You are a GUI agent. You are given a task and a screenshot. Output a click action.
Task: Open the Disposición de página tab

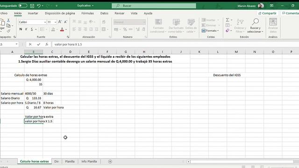(x=60, y=14)
